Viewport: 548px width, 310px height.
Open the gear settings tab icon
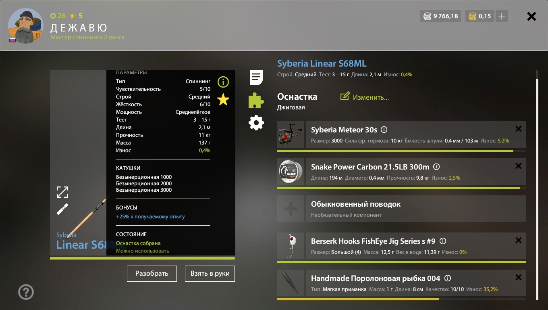click(x=256, y=123)
